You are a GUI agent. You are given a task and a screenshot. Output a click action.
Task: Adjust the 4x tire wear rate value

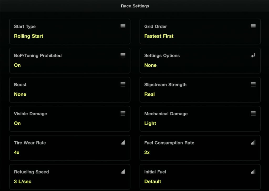[x=17, y=152]
